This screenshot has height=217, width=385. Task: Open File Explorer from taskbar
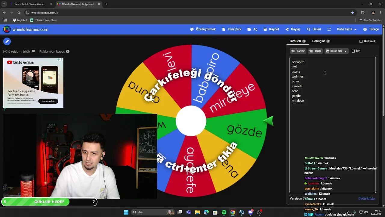click(198, 212)
